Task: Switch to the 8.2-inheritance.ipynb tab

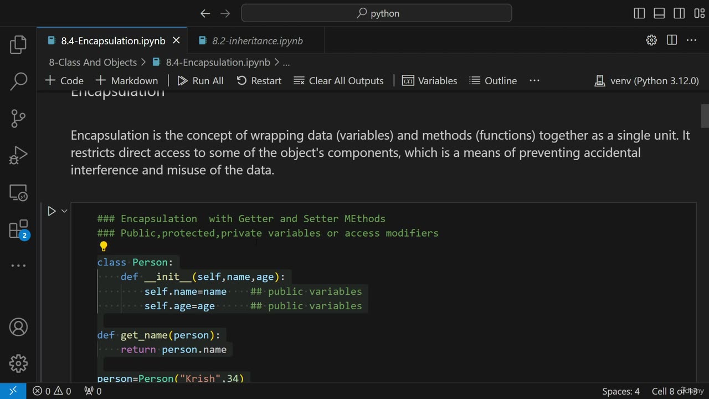Action: click(257, 40)
